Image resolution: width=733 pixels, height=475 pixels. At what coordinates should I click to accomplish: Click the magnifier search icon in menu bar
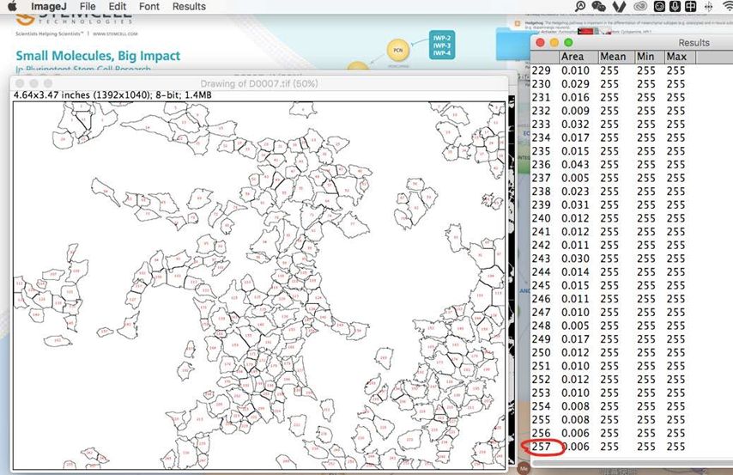click(x=580, y=6)
